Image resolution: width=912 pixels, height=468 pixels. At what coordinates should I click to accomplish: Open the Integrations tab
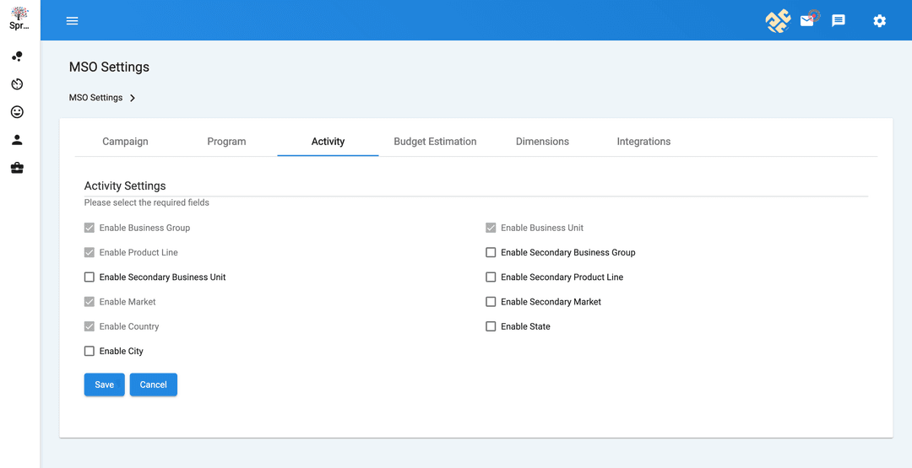643,141
